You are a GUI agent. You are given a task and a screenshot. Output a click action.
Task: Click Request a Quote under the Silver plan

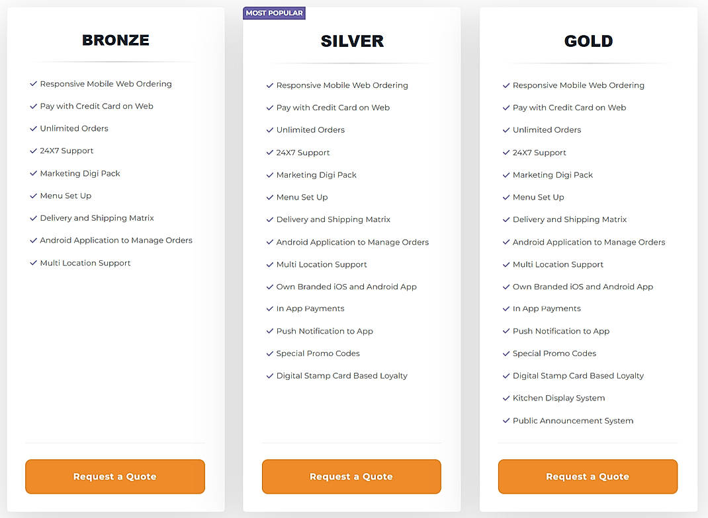(351, 476)
